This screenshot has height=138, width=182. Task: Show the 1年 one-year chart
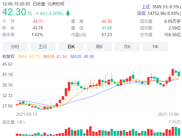[155, 47]
